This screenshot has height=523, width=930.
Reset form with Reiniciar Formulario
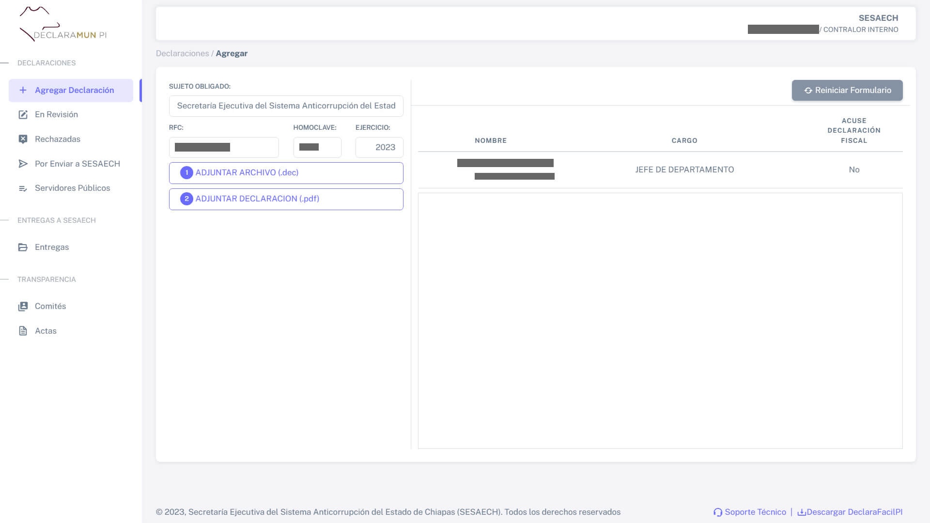847,91
